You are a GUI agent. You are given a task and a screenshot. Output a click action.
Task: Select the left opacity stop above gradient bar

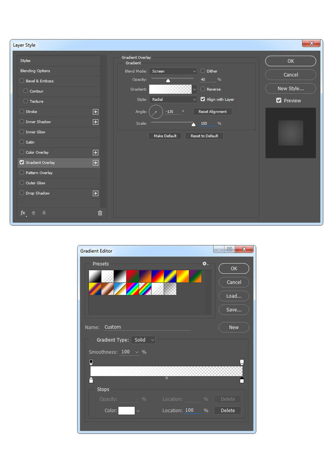click(x=91, y=362)
